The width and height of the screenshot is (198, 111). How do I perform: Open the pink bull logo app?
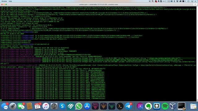pos(95,106)
